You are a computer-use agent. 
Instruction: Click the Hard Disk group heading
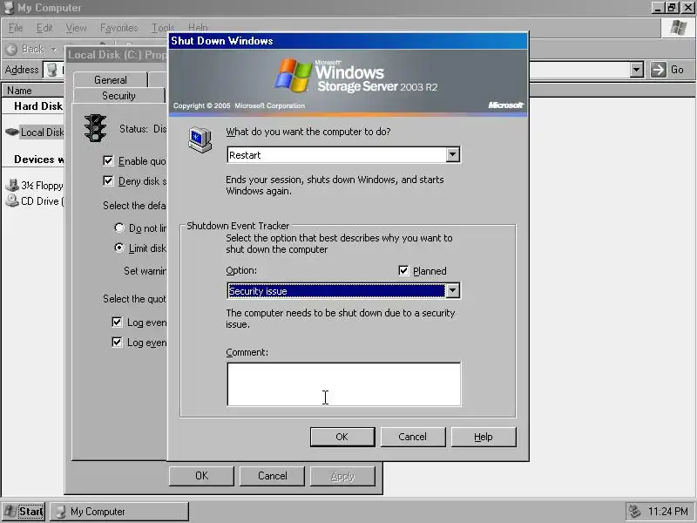click(38, 105)
